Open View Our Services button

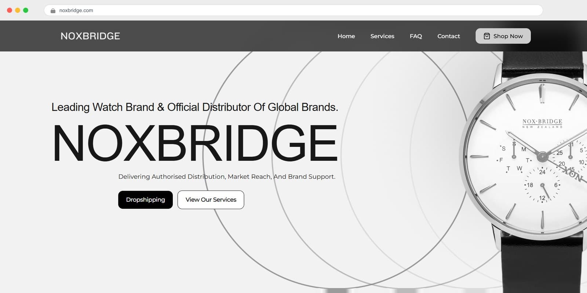click(x=211, y=200)
